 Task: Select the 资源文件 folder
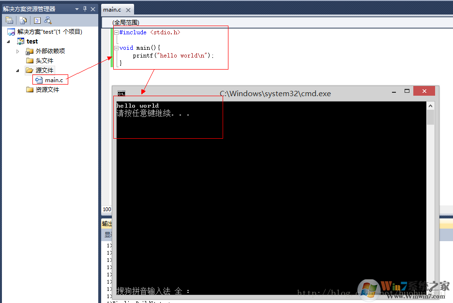point(47,89)
